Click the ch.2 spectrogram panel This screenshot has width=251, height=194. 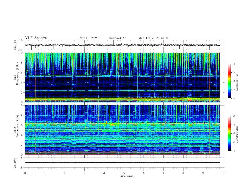click(x=122, y=130)
